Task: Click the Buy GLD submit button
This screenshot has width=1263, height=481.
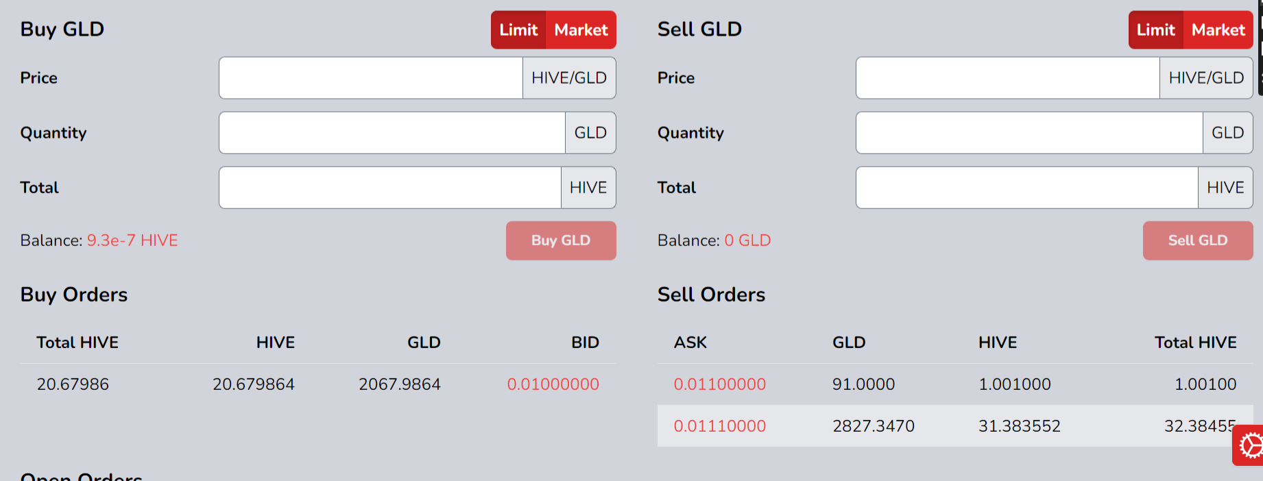Action: 561,241
